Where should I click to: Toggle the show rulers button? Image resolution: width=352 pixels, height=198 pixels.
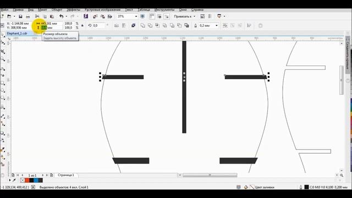[152, 16]
